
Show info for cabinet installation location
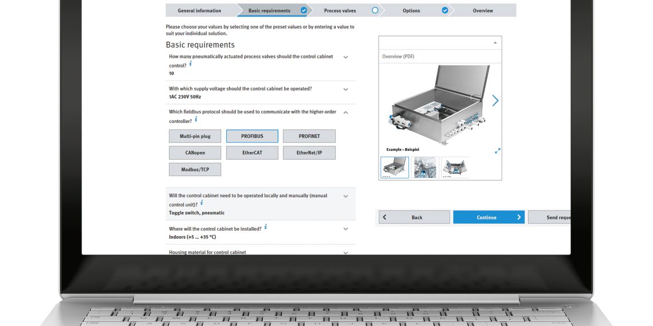(x=265, y=227)
